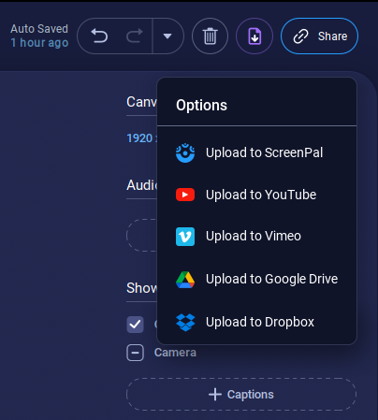
Task: Open the undo history dropdown arrow
Action: click(167, 36)
